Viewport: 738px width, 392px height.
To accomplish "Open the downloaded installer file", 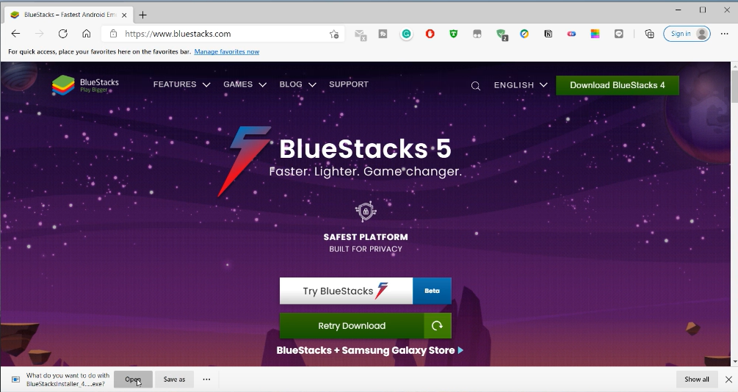I will (x=133, y=380).
